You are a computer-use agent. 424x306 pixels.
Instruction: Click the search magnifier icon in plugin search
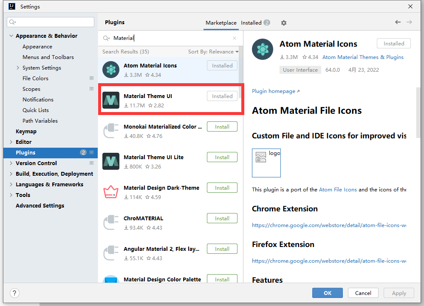coord(106,38)
